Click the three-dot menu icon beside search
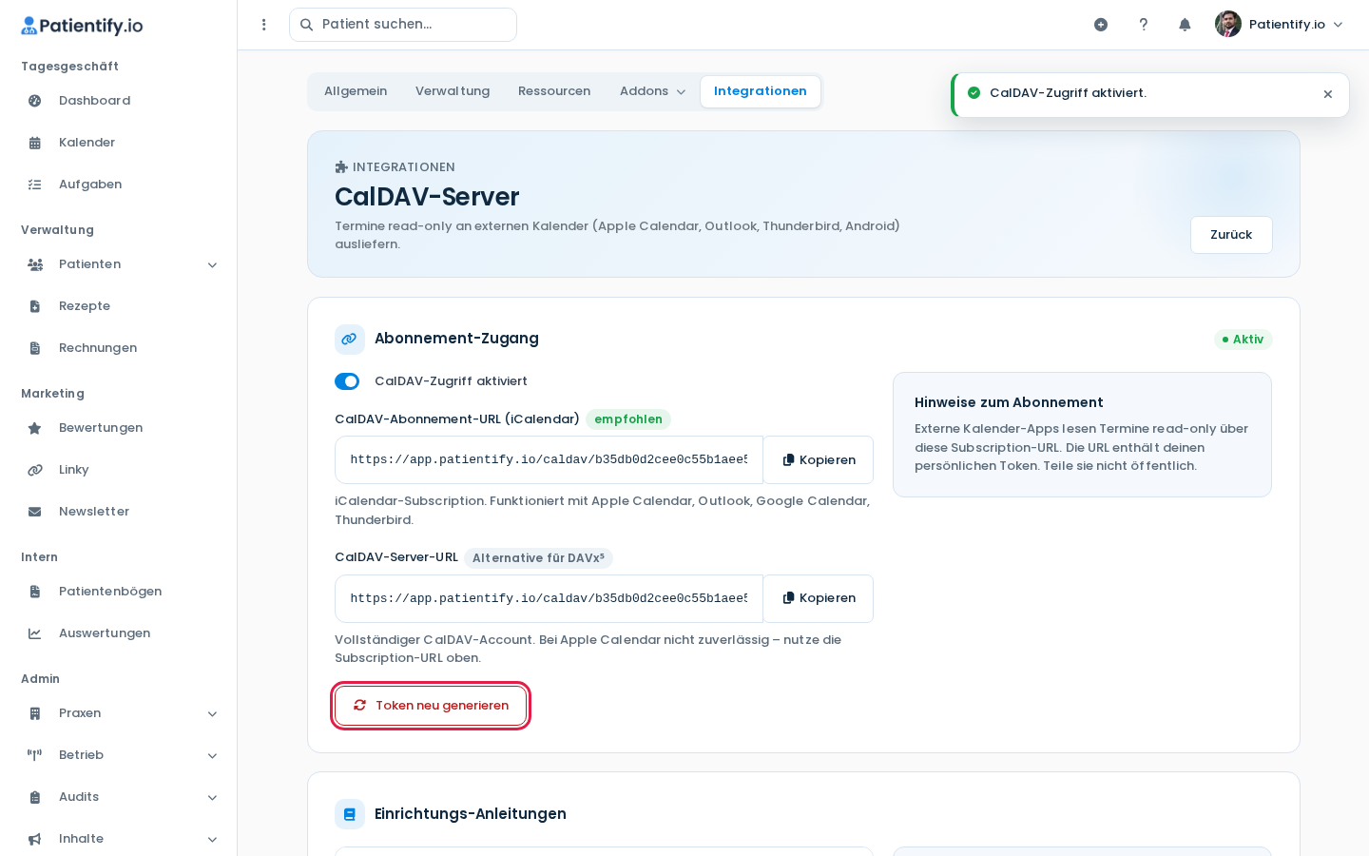This screenshot has height=856, width=1369. point(264,25)
